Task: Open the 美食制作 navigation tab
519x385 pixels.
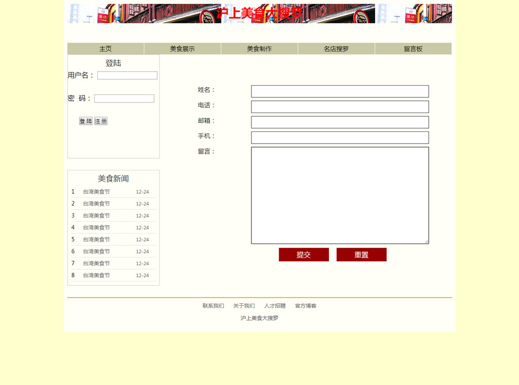Action: [259, 49]
